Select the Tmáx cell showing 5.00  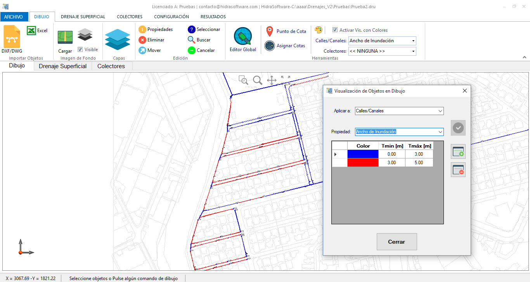tap(419, 163)
